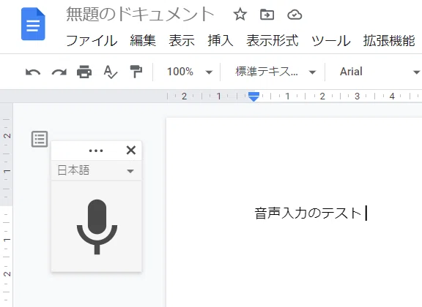Run spelling and grammar check
This screenshot has width=422, height=307.
[x=111, y=72]
